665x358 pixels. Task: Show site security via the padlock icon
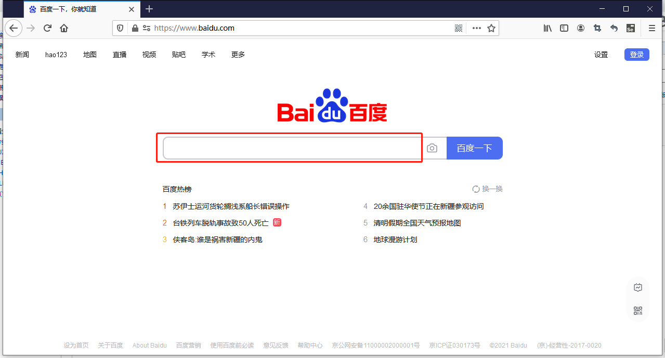pos(135,28)
